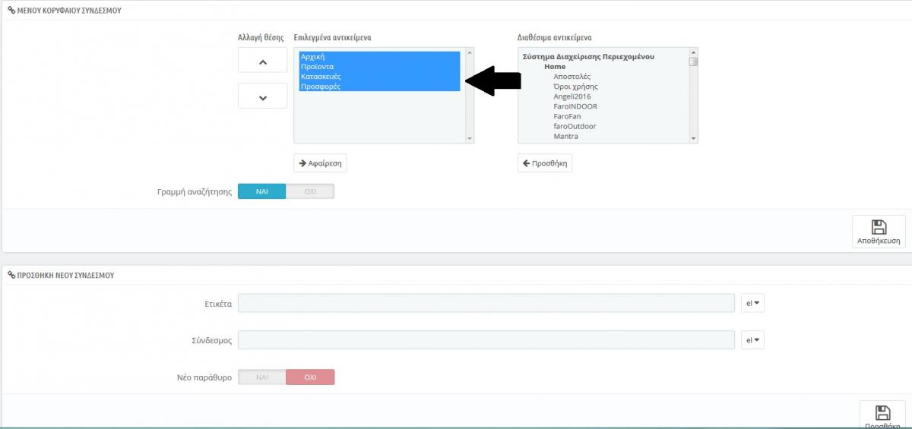Viewport: 912px width, 429px height.
Task: Click Αφαίρεση to remove selected items
Action: click(320, 163)
